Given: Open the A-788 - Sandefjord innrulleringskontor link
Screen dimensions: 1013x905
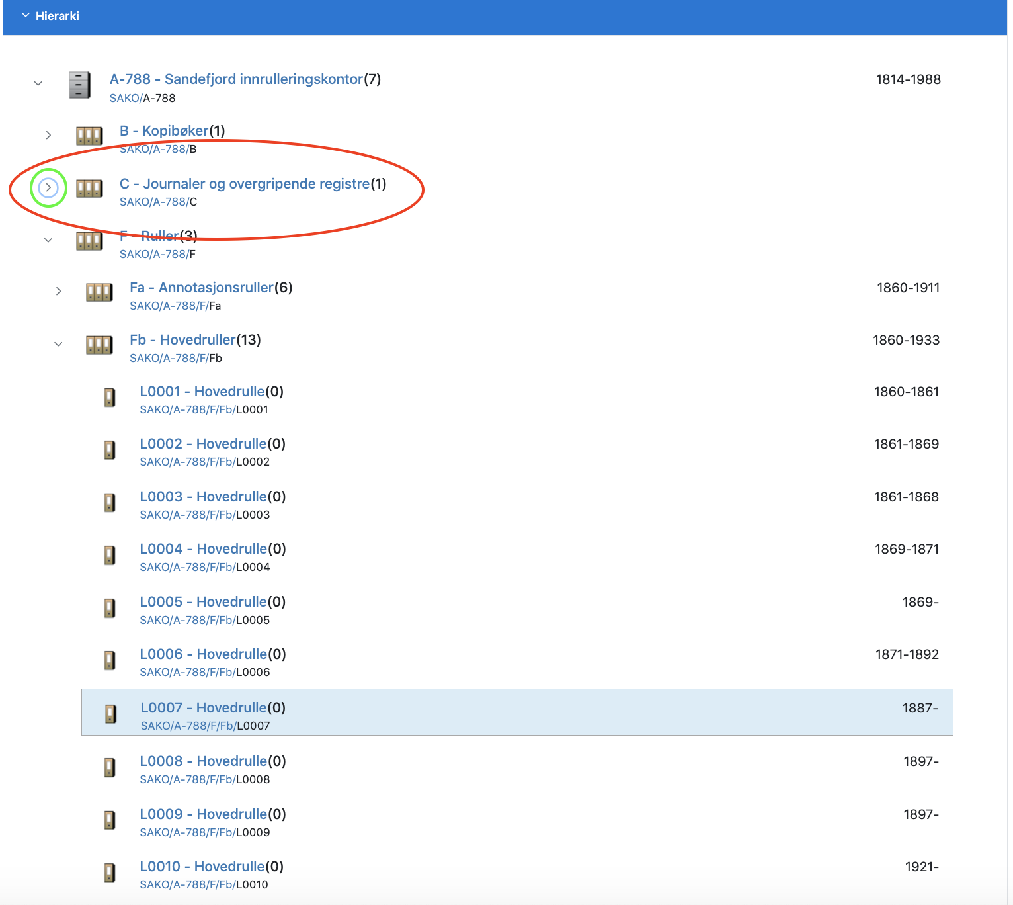Looking at the screenshot, I should (x=236, y=79).
